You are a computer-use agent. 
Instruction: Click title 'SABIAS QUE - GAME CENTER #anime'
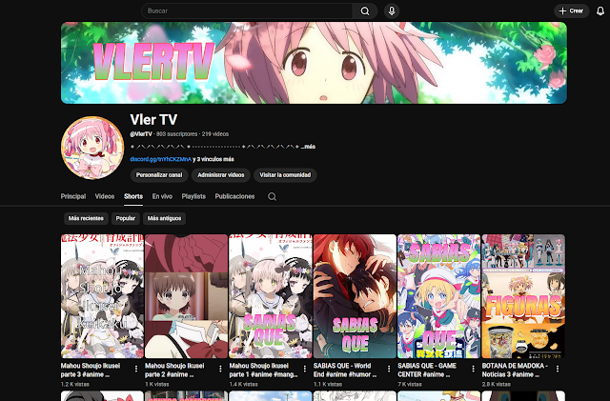pos(427,370)
